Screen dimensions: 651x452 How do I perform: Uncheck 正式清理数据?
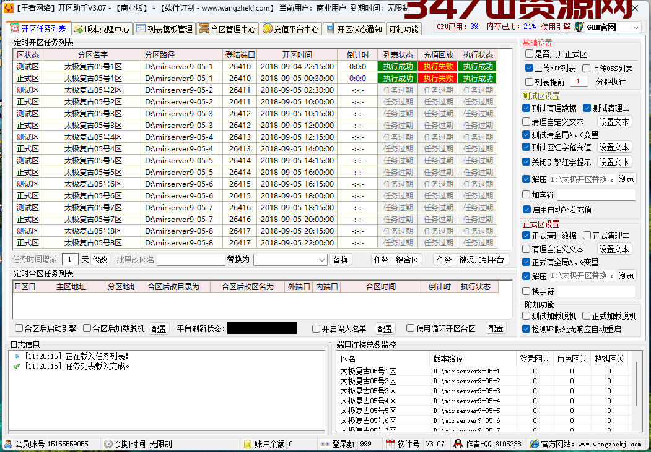[x=526, y=236]
